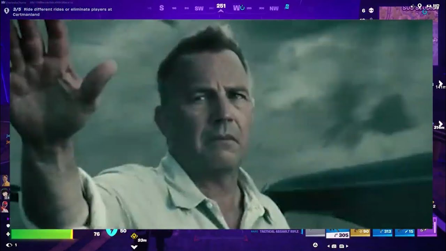446x251 pixels.
Task: Click the 314m waypoint arrow on the right edge
Action: click(x=440, y=124)
